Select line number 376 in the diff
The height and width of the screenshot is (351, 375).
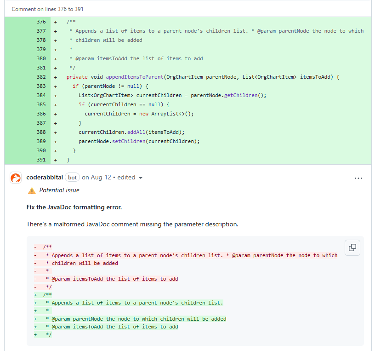(x=41, y=22)
